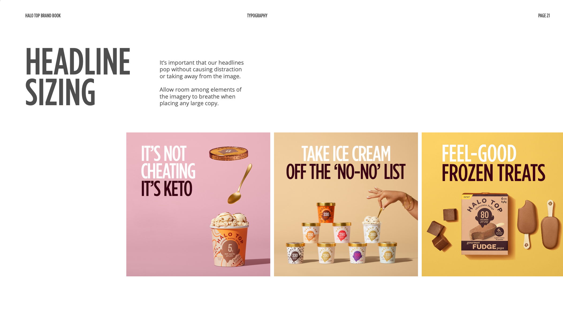Screen dimensions: 563x314
Task: Click the chocolate fudge pops box
Action: [485, 224]
